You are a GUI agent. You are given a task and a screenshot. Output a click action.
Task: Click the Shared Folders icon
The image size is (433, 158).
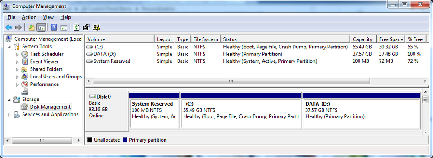tap(25, 69)
